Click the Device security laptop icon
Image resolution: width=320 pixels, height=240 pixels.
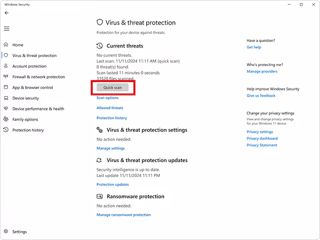6,98
